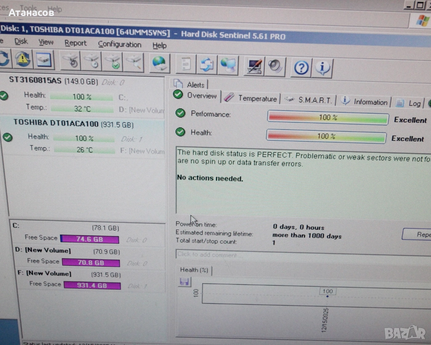Image resolution: width=431 pixels, height=345 pixels.
Task: Click the speaker icon in the toolbar
Action: 276,67
